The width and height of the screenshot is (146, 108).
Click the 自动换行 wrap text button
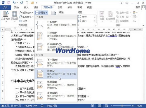(110, 16)
